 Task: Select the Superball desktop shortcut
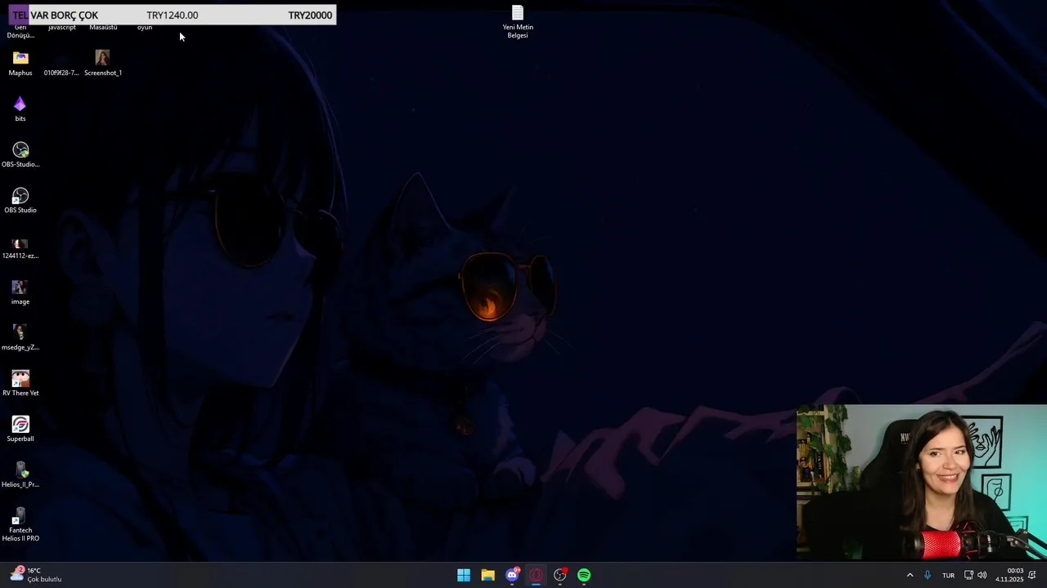pos(20,430)
